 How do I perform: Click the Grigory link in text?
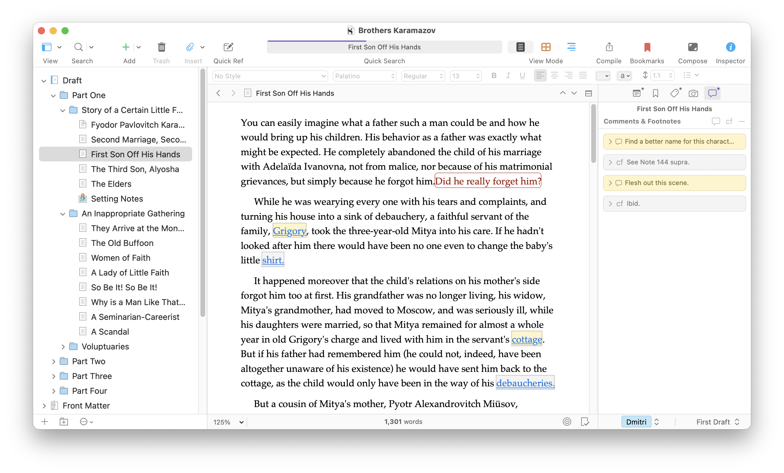click(x=289, y=231)
